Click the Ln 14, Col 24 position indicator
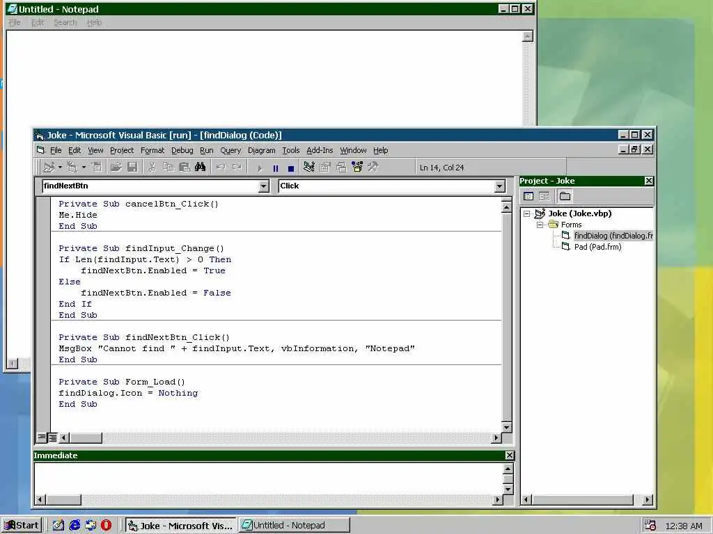Viewport: 713px width, 534px height. [x=441, y=168]
